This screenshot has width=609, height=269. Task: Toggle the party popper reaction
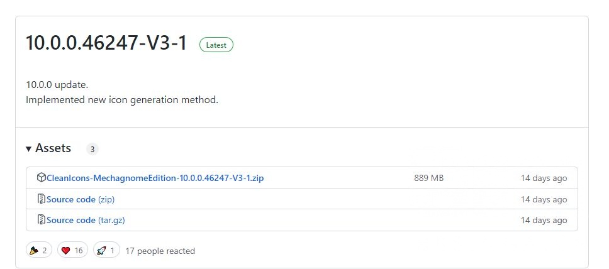point(39,251)
